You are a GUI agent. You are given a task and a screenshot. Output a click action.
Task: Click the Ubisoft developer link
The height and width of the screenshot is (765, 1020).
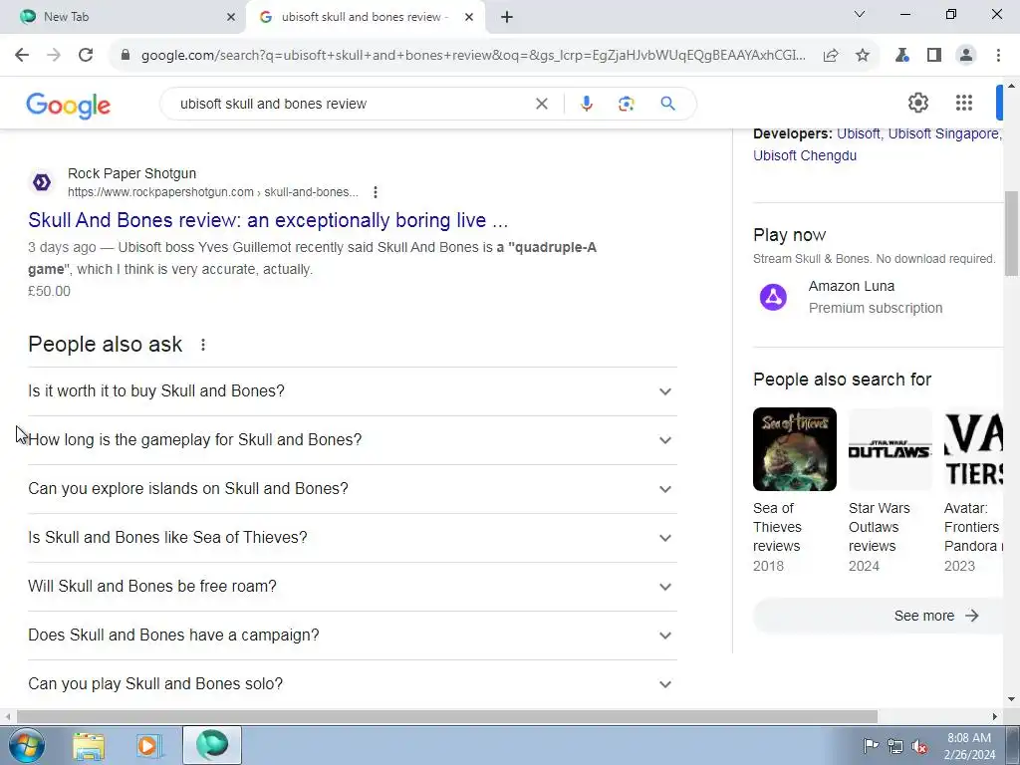pyautogui.click(x=858, y=133)
